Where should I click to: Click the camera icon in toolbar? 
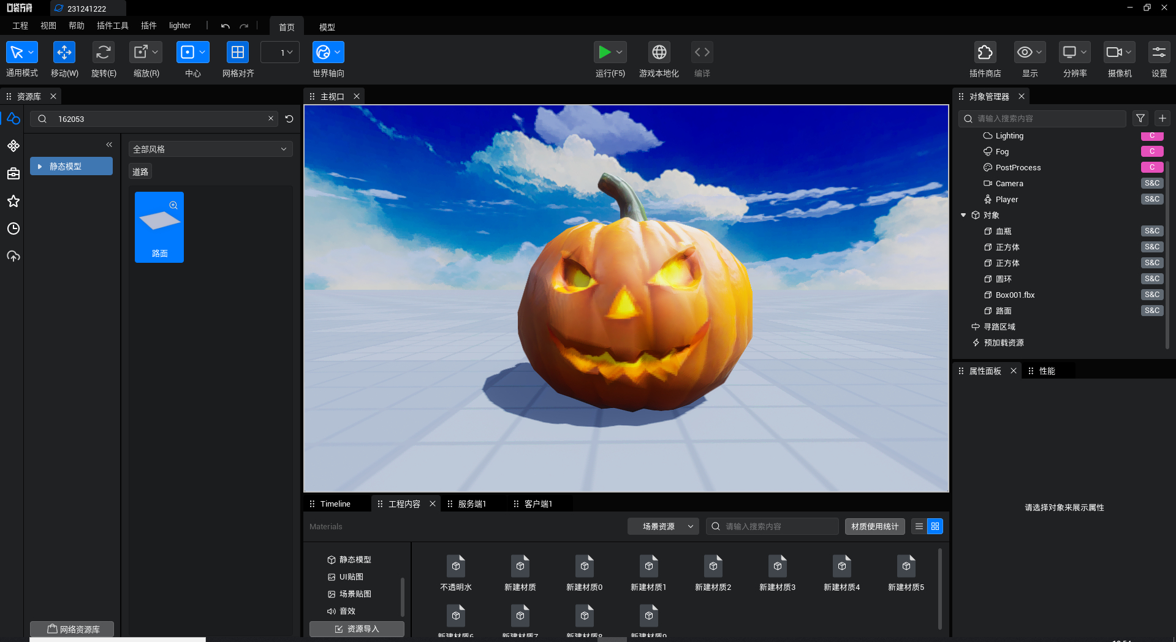coord(1114,52)
